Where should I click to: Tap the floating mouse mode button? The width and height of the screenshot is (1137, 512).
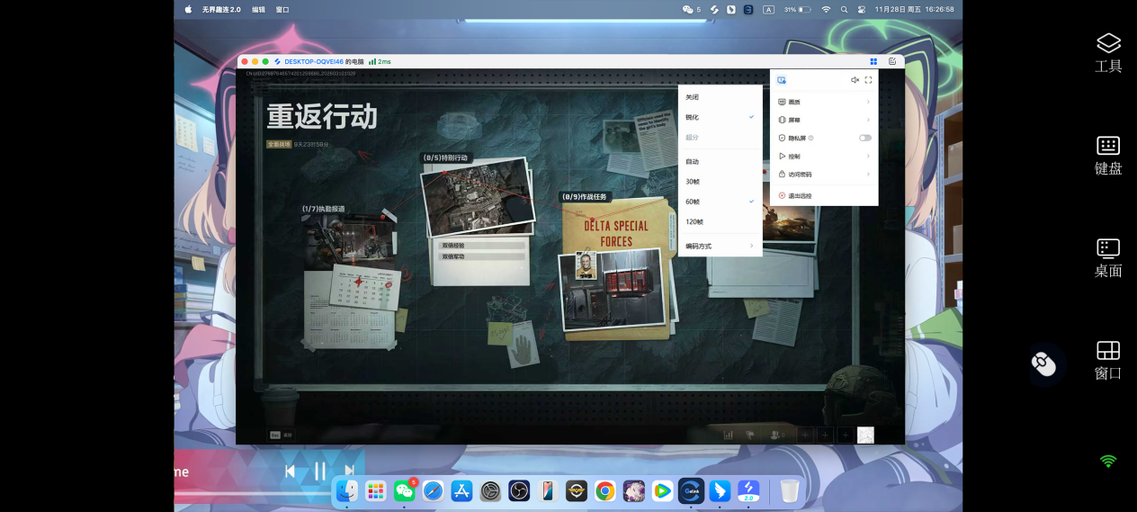point(1043,364)
